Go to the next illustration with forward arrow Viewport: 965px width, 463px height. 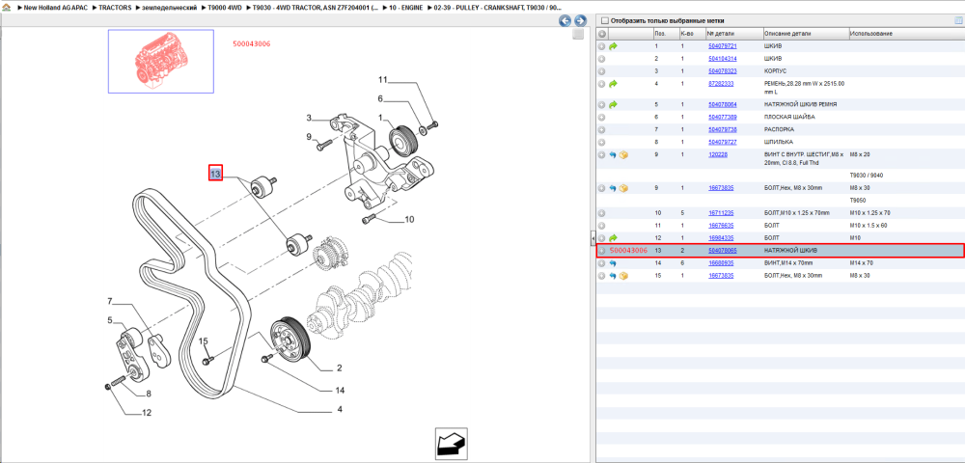(x=579, y=21)
